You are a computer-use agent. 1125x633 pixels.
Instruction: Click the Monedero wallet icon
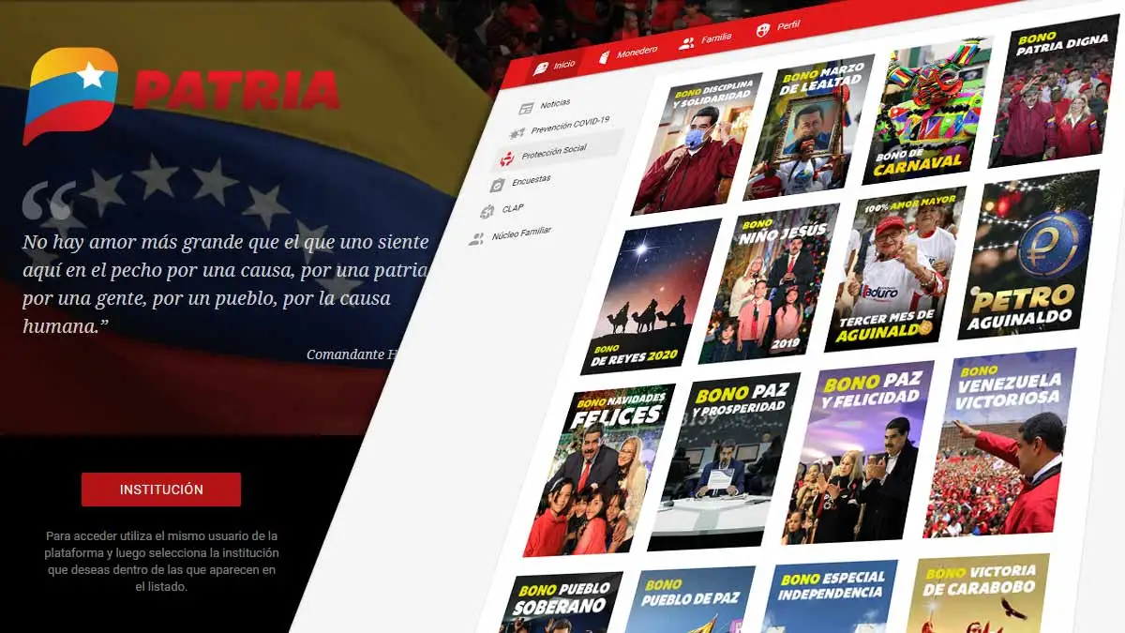point(605,56)
